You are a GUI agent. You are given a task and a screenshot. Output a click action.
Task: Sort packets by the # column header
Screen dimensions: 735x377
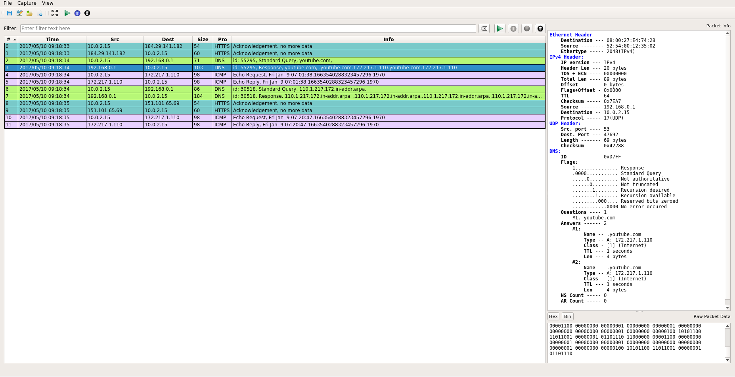pos(11,40)
